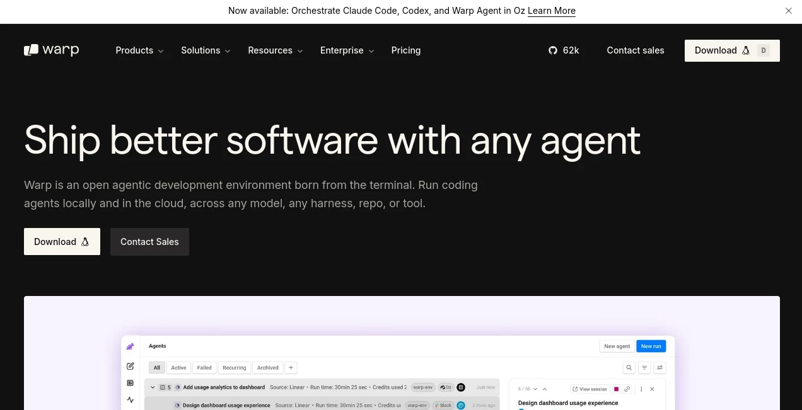The width and height of the screenshot is (802, 410).
Task: Click the blue round icon on the Design dashboard row
Action: (461, 405)
